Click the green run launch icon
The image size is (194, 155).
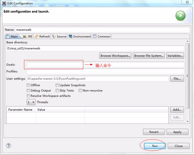pos(181,16)
